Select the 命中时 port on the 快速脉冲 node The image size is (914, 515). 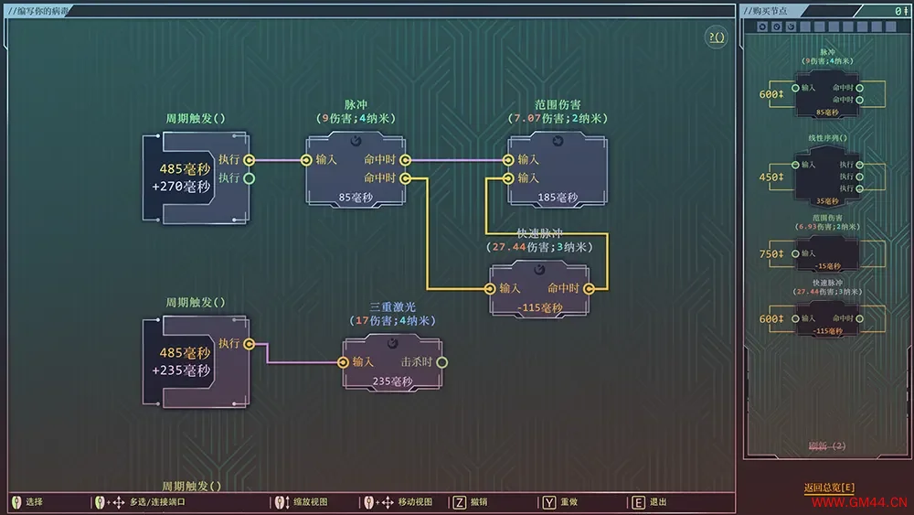(589, 289)
